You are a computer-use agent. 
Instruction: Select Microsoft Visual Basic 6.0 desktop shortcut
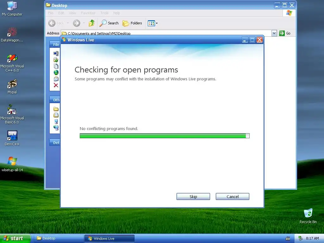tap(12, 115)
